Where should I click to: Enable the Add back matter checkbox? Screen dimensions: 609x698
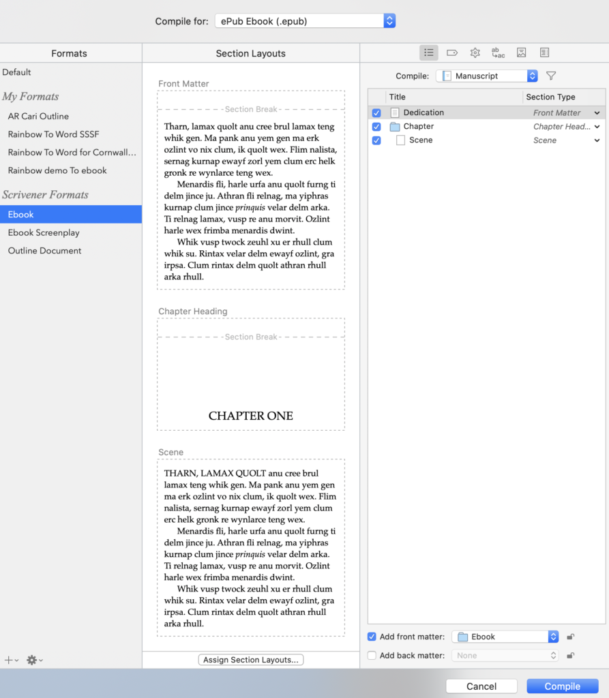point(372,655)
